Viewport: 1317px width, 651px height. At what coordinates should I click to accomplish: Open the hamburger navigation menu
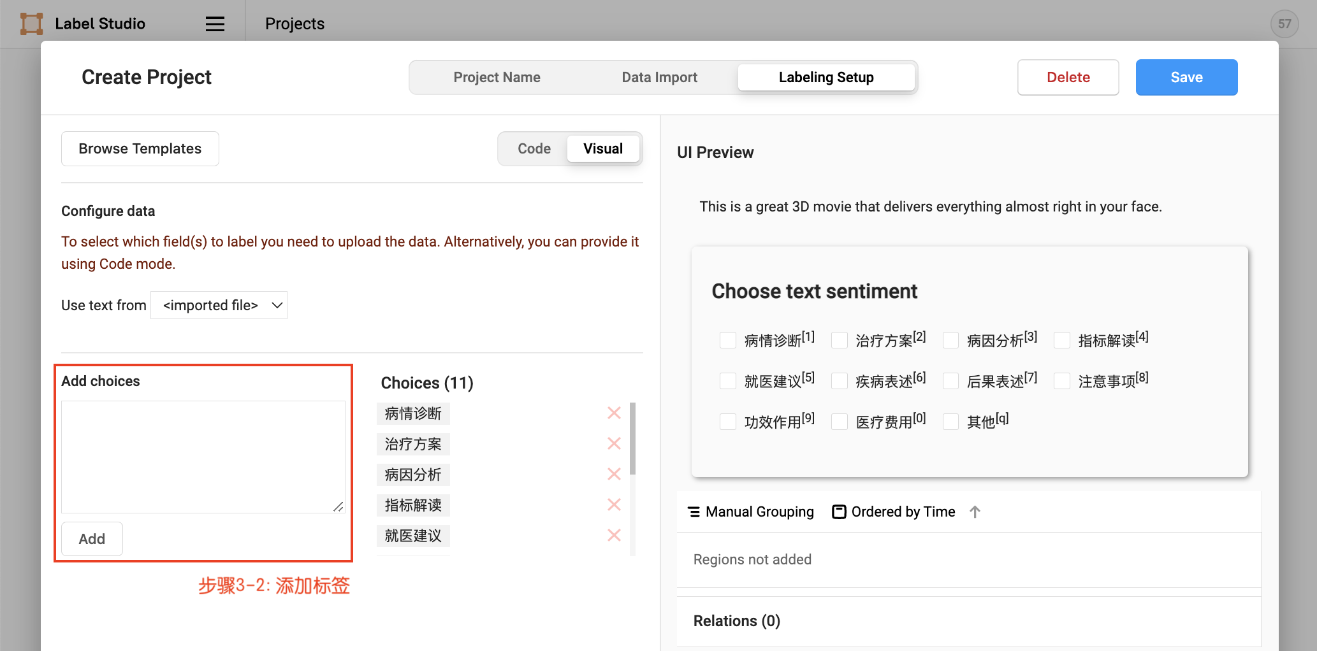pos(215,24)
